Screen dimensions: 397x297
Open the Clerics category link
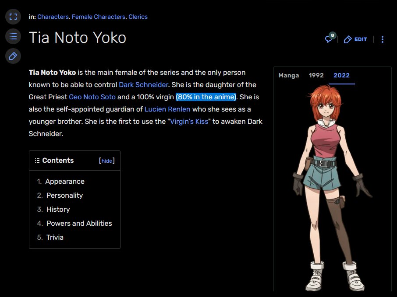(x=138, y=17)
